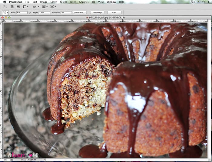
Task: Click the status bar zoom percentage field
Action: click(5, 160)
